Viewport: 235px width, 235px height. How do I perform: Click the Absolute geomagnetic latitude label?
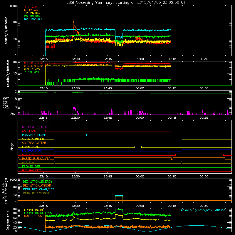click(x=203, y=210)
